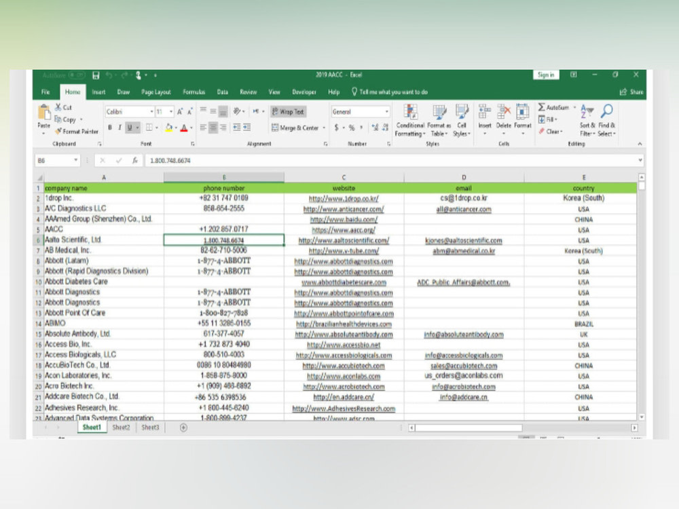The height and width of the screenshot is (509, 679).
Task: Switch to Page Layout tab
Action: (x=156, y=92)
